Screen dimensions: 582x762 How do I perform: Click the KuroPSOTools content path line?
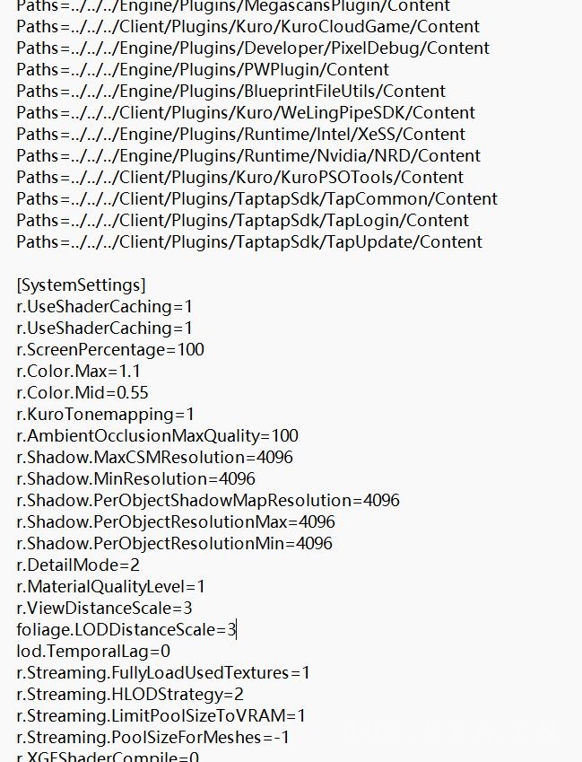tap(239, 178)
